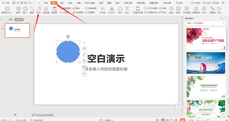Click the 附件 attachment button

[x=163, y=13]
